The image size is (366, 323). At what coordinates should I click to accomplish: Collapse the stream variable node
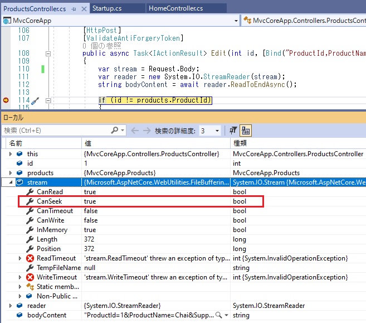tap(11, 182)
